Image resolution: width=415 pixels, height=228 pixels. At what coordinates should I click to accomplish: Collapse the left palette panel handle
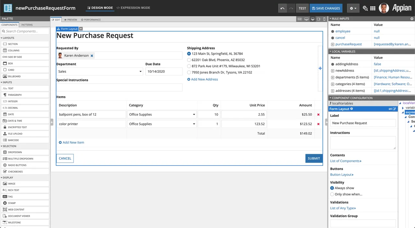click(x=52, y=122)
